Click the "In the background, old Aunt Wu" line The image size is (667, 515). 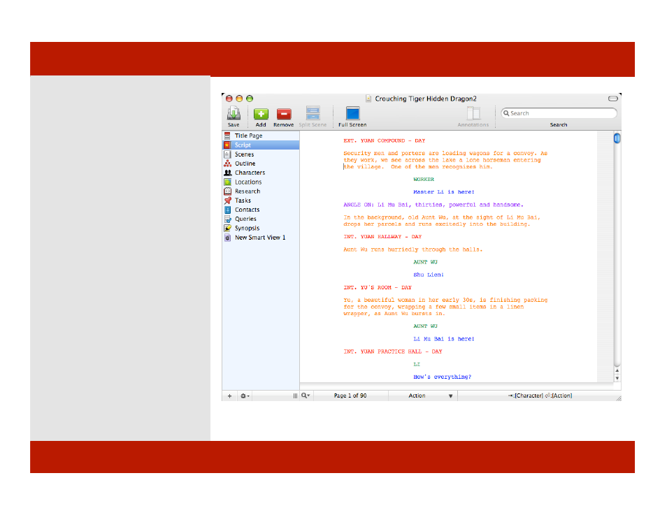click(x=442, y=221)
